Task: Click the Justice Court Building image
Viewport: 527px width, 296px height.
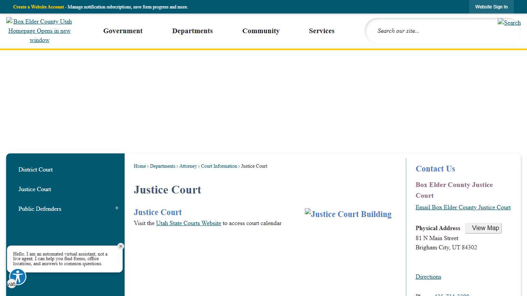Action: [348, 214]
